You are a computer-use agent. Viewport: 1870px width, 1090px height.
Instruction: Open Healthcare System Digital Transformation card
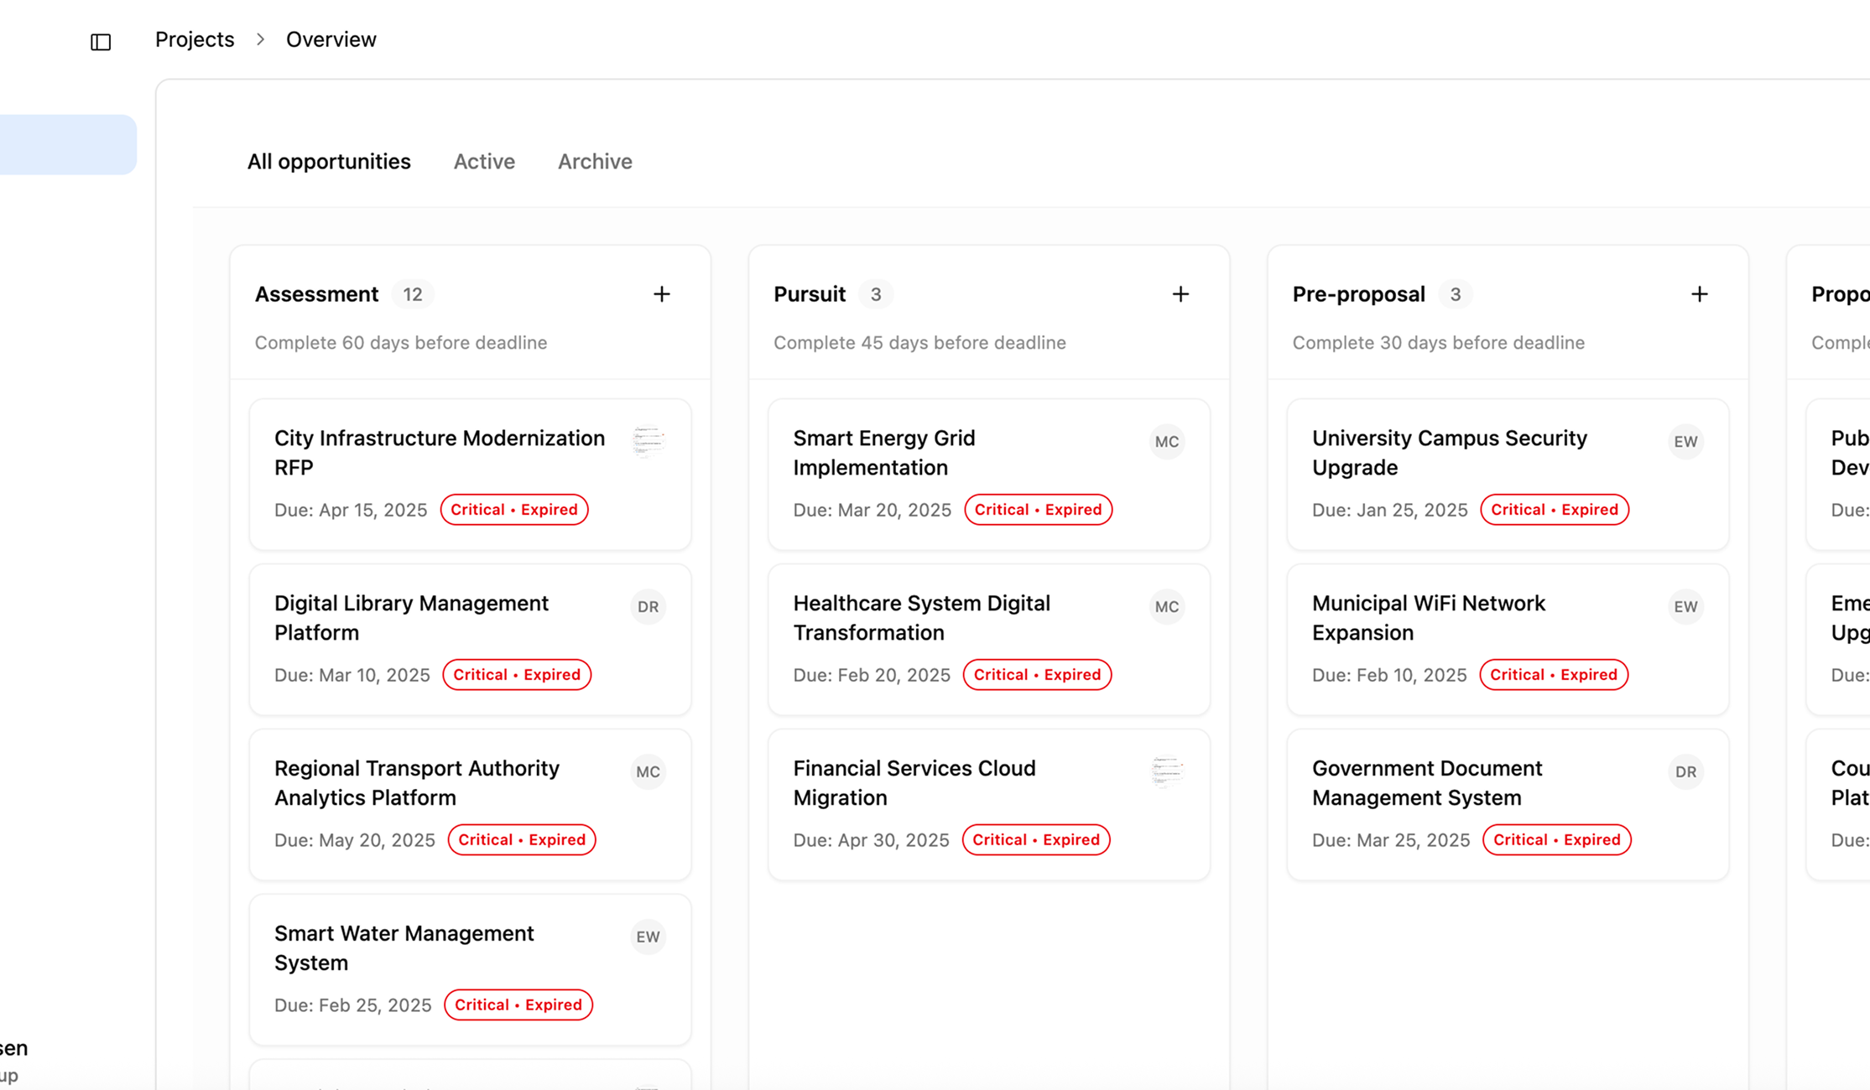pyautogui.click(x=921, y=618)
